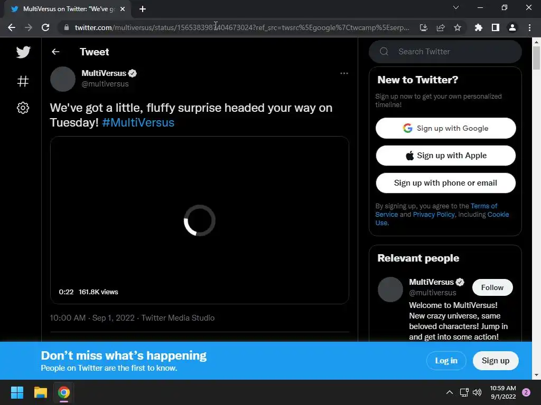Reload the page
The height and width of the screenshot is (405, 541).
click(45, 27)
